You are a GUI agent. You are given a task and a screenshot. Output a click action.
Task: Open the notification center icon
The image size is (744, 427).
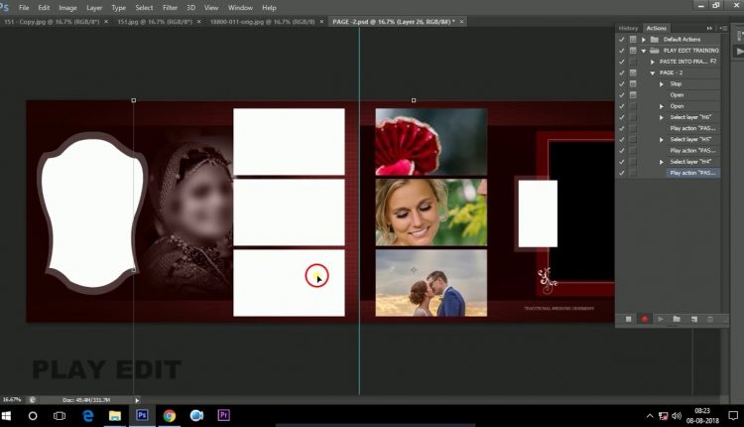pos(733,416)
